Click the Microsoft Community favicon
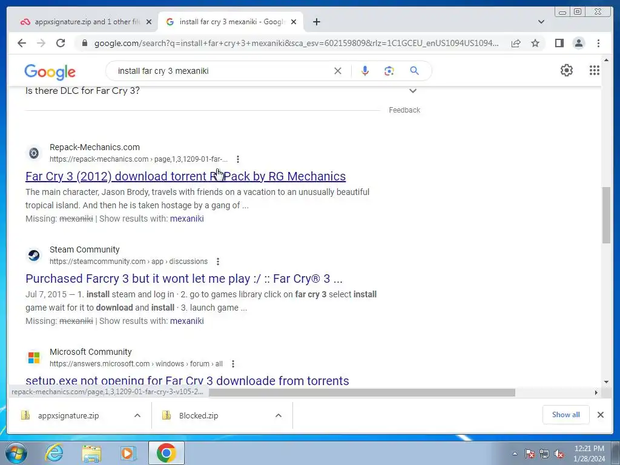 pos(34,358)
